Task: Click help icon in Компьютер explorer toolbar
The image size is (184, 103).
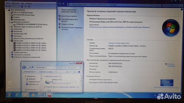Action: pyautogui.click(x=79, y=72)
